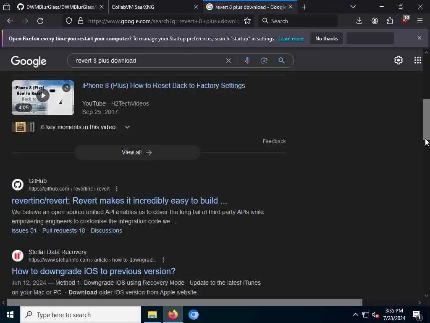Click the vertical scrollbar thumb
This screenshot has height=323, width=430.
426,119
